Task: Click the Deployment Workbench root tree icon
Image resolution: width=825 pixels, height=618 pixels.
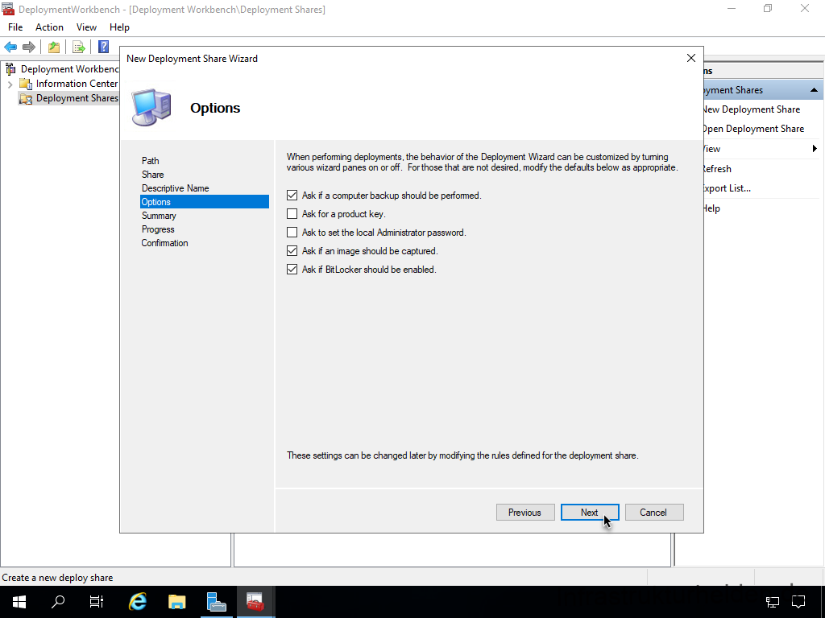Action: (10, 69)
